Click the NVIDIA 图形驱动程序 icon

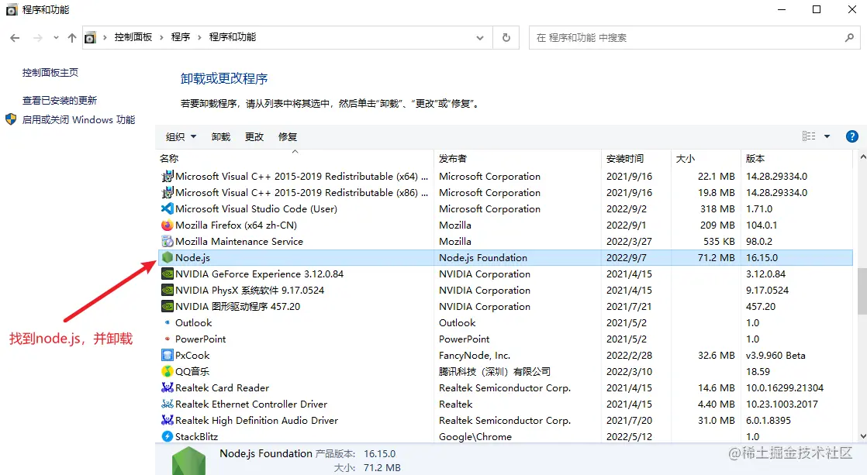tap(167, 306)
